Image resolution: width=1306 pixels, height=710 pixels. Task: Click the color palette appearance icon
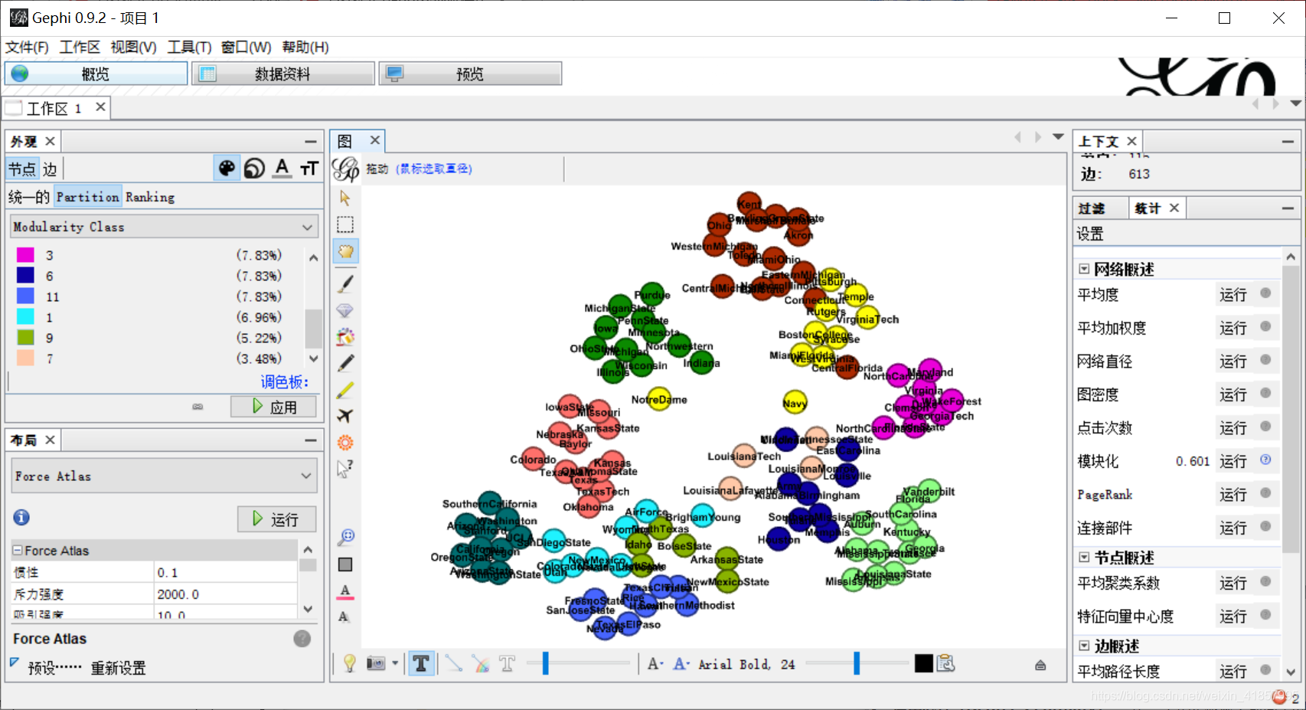[227, 169]
